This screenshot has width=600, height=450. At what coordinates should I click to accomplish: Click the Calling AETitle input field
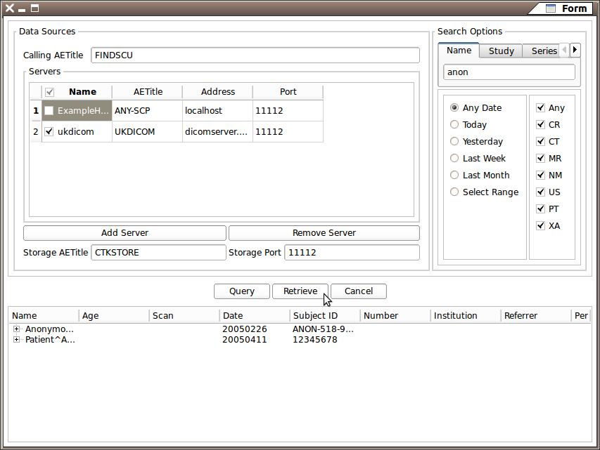255,55
